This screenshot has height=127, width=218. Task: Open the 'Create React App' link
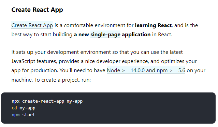coord(32,25)
